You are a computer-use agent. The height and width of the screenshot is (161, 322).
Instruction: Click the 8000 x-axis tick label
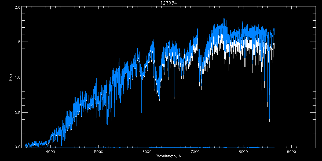click(243, 151)
